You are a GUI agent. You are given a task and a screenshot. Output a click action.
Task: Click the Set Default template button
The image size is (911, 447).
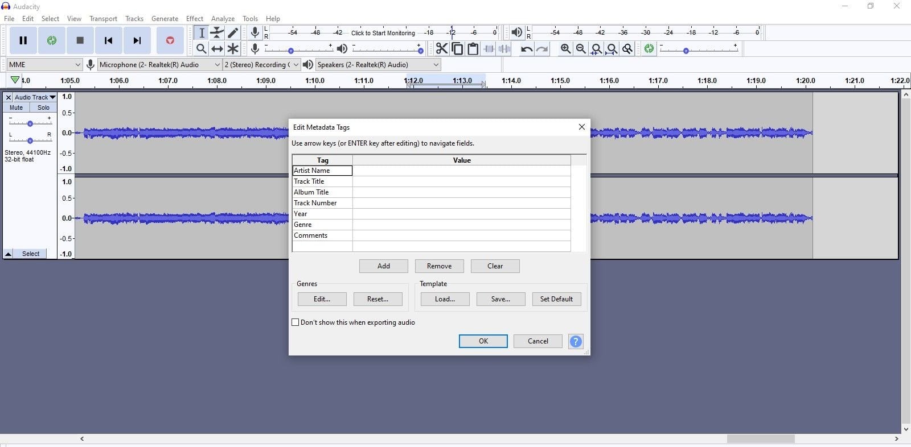556,299
